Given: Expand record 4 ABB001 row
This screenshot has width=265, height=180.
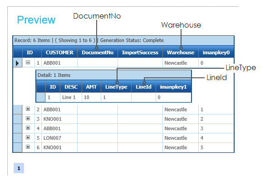Looking at the screenshot, I should point(28,128).
